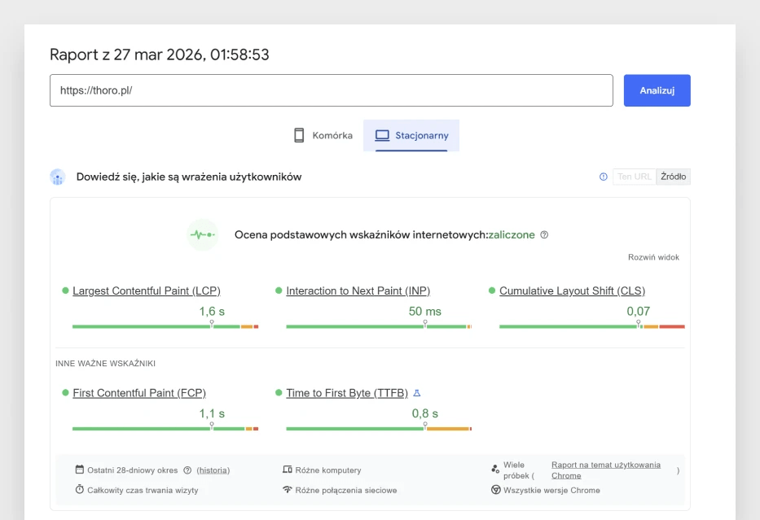
Task: Switch to Ten URL data view
Action: 635,177
